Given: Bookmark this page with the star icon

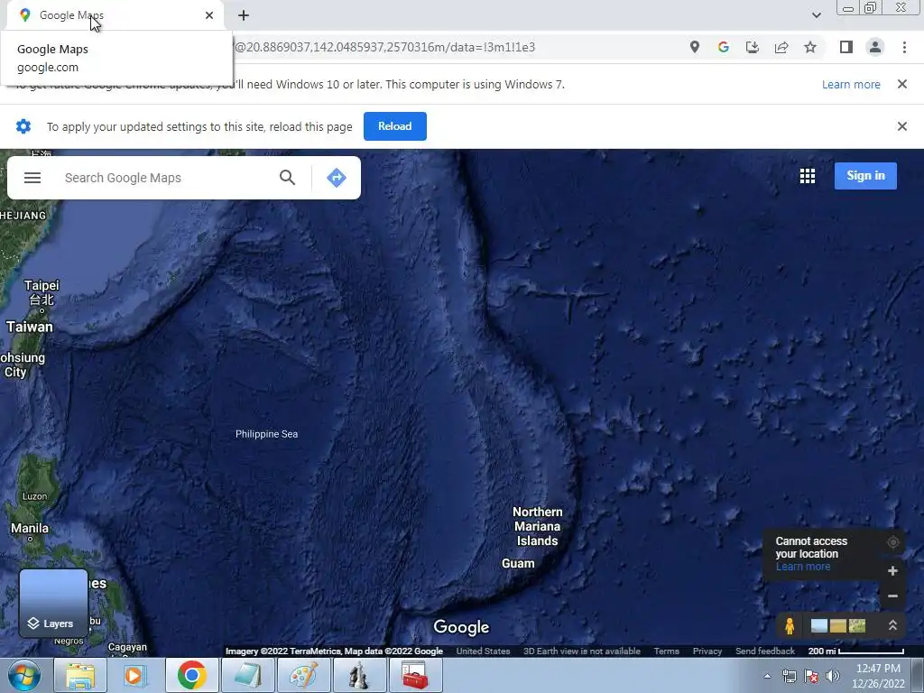Looking at the screenshot, I should tap(810, 47).
